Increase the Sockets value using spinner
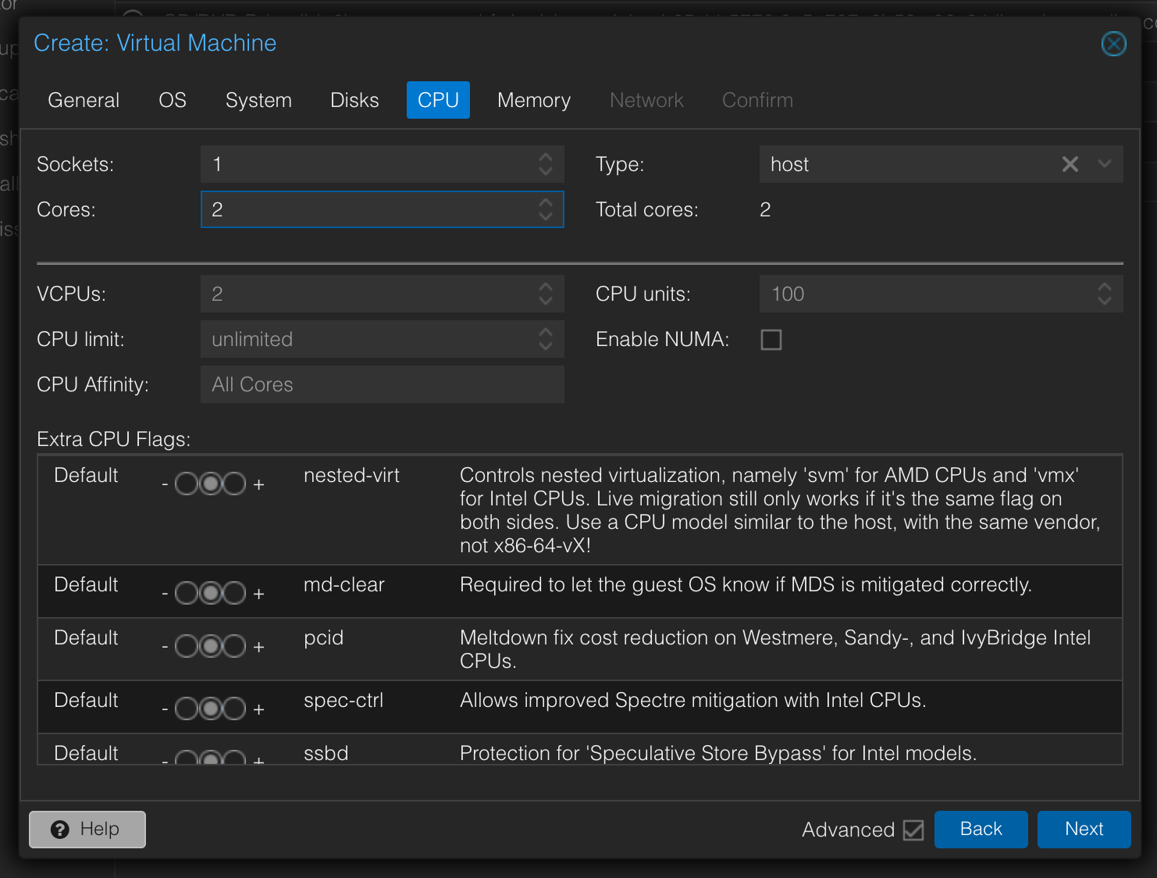This screenshot has width=1157, height=878. pyautogui.click(x=546, y=157)
